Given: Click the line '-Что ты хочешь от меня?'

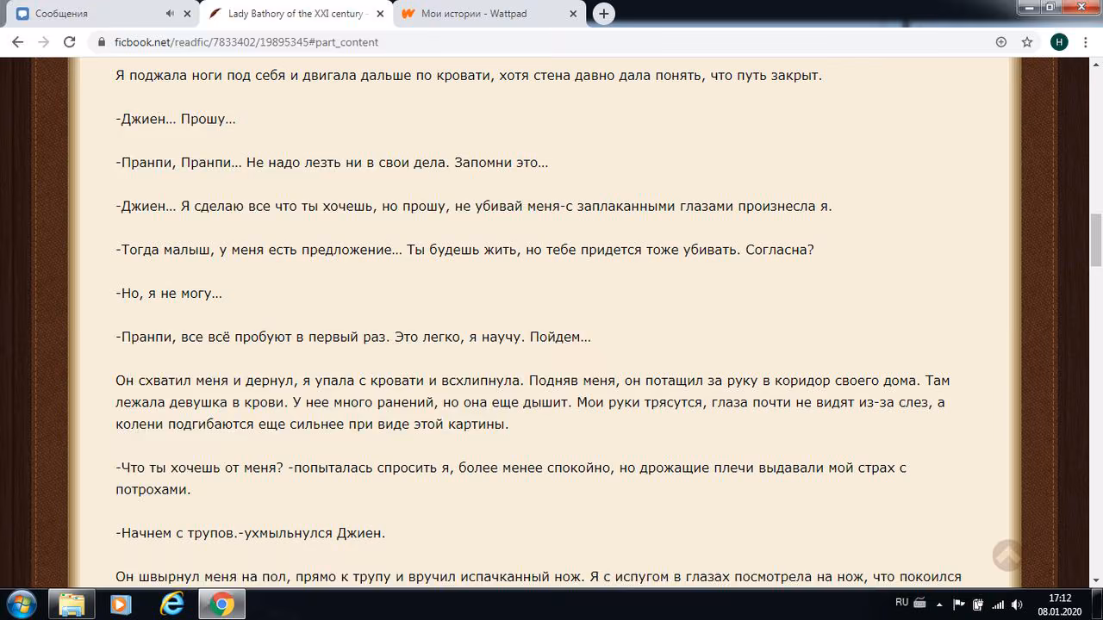Looking at the screenshot, I should [x=510, y=479].
